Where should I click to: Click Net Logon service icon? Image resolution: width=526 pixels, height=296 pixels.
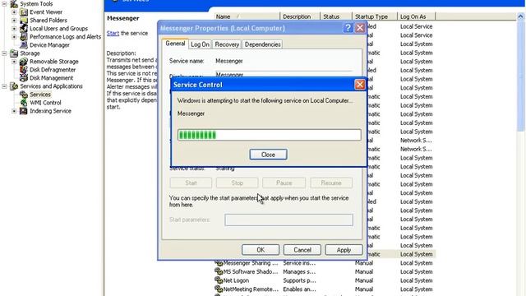(x=219, y=280)
